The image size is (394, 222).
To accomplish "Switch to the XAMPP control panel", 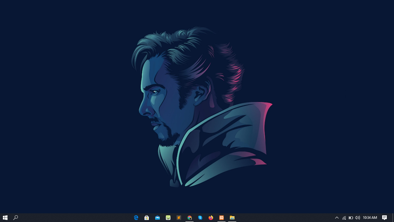I will pyautogui.click(x=222, y=218).
